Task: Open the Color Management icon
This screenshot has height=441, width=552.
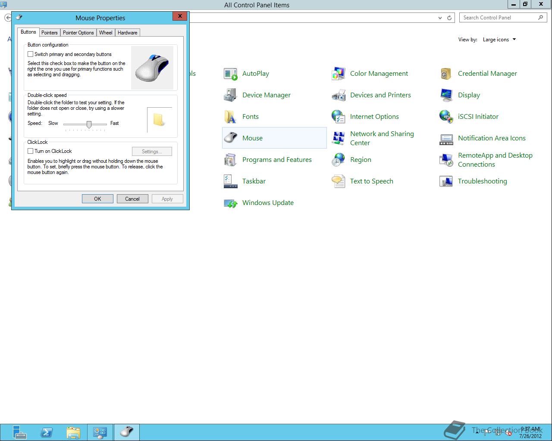Action: 339,74
